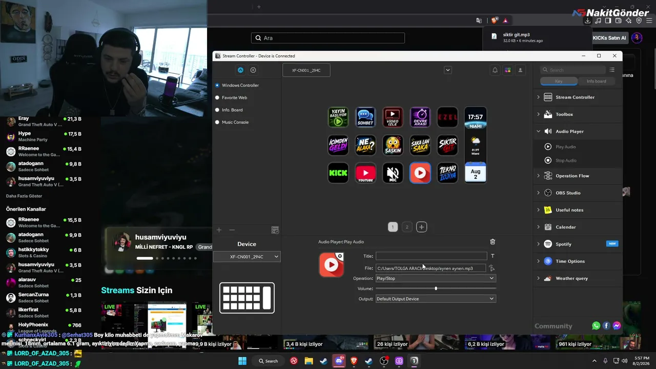Viewport: 656px width, 369px height.
Task: Open Windows Start menu
Action: [242, 361]
